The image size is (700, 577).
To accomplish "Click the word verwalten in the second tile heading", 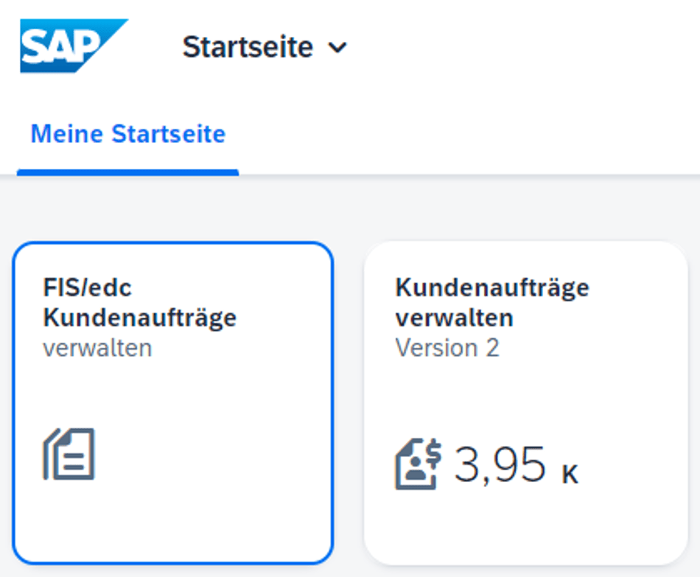I will [455, 318].
